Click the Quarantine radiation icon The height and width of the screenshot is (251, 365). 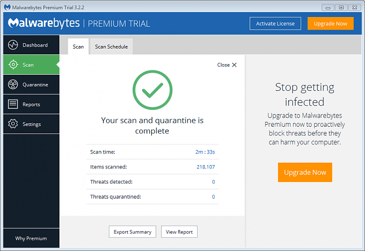(x=13, y=84)
